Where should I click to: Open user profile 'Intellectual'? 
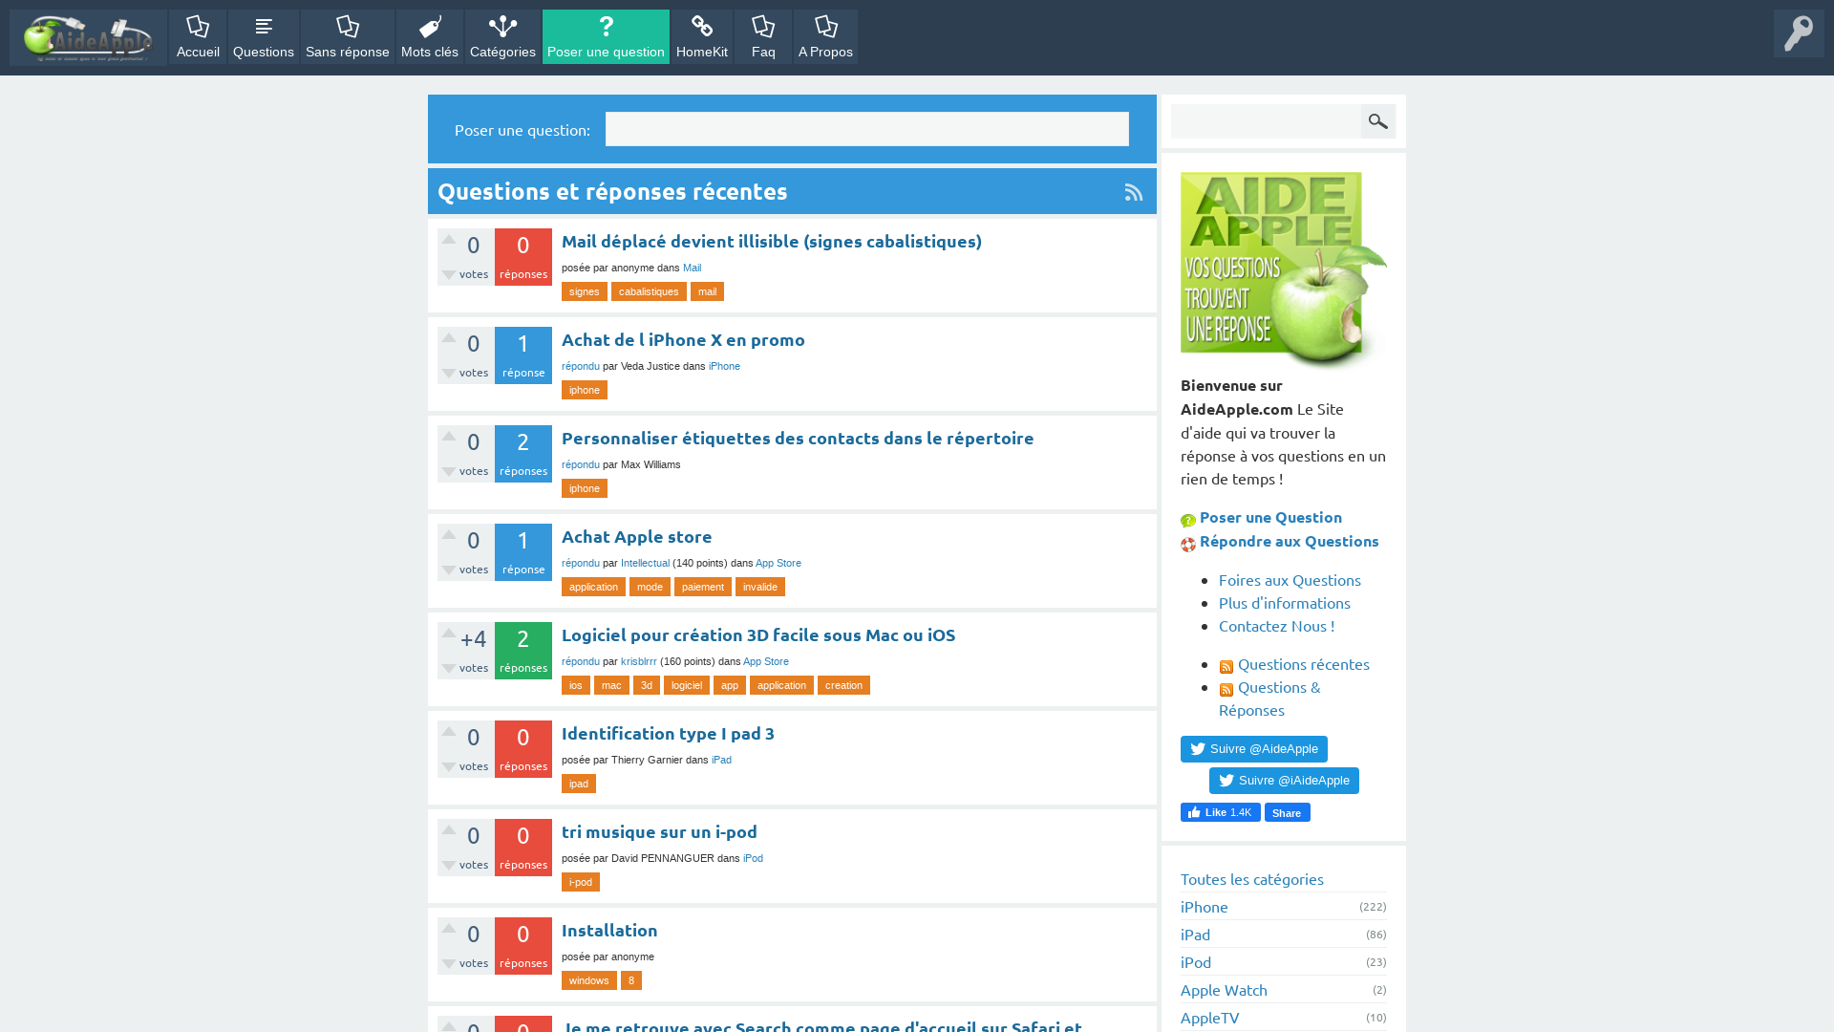(645, 563)
